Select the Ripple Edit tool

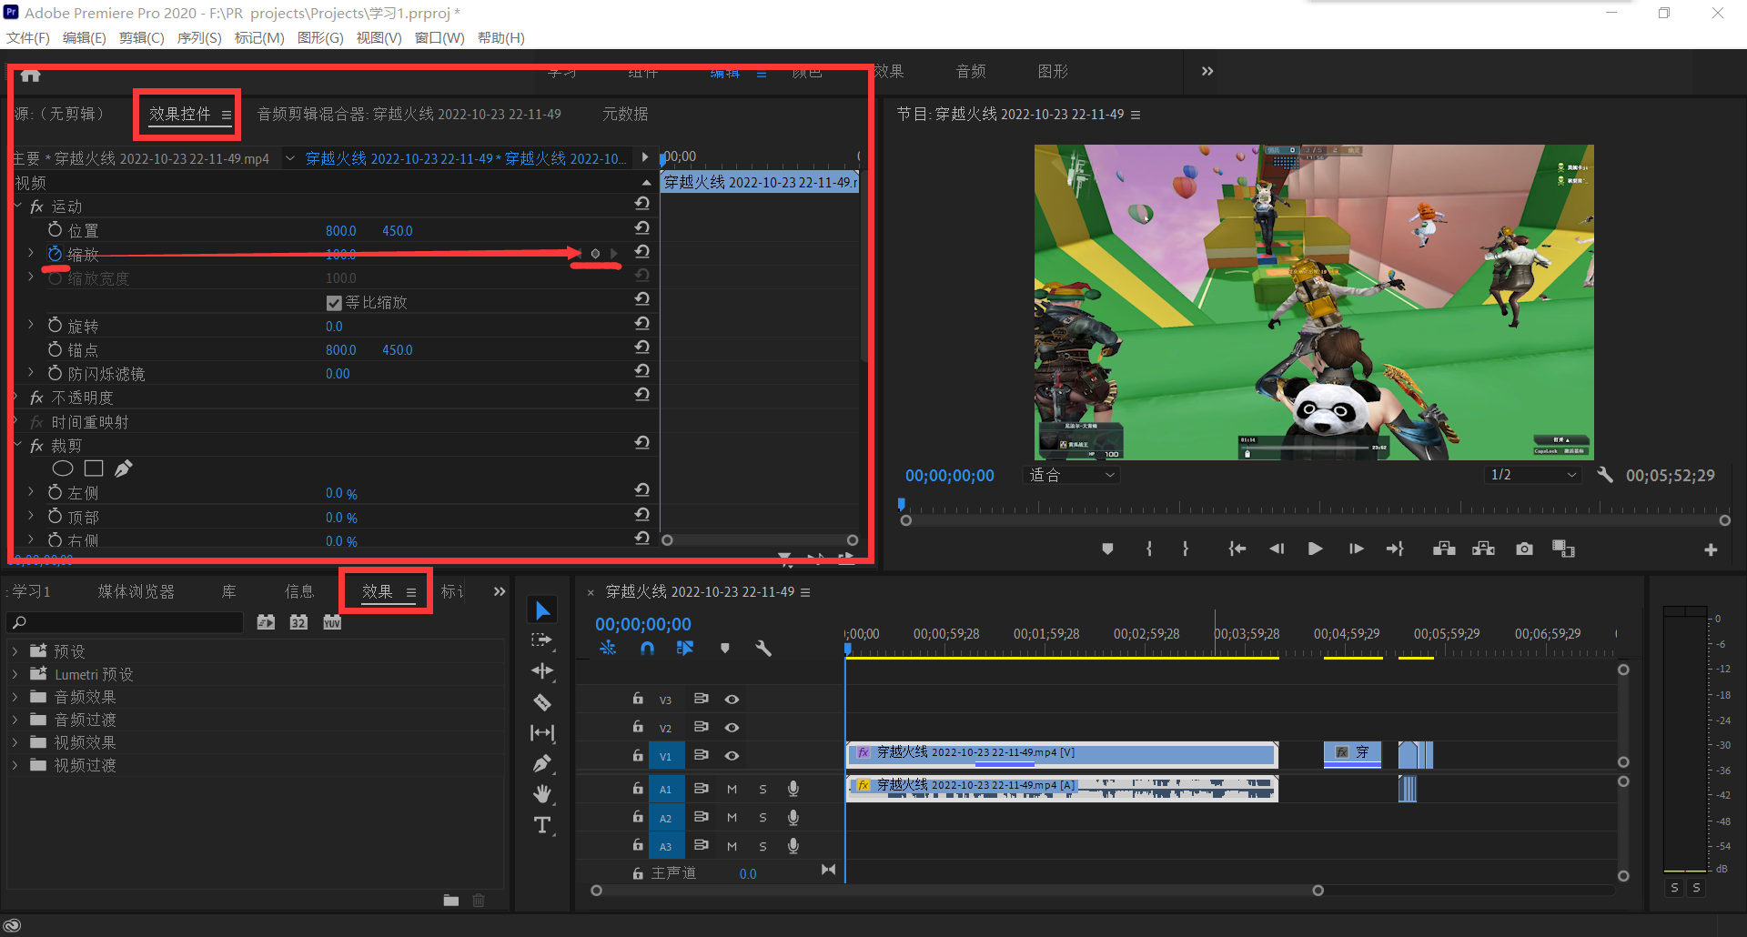542,671
